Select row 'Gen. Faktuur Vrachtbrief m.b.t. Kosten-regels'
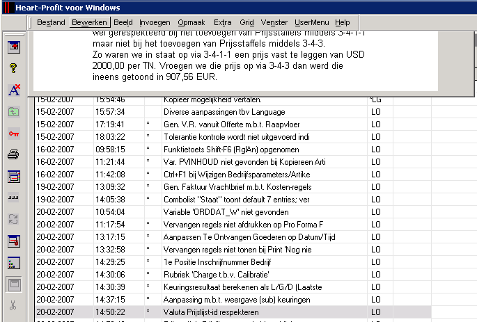Image resolution: width=477 pixels, height=322 pixels. [x=233, y=187]
